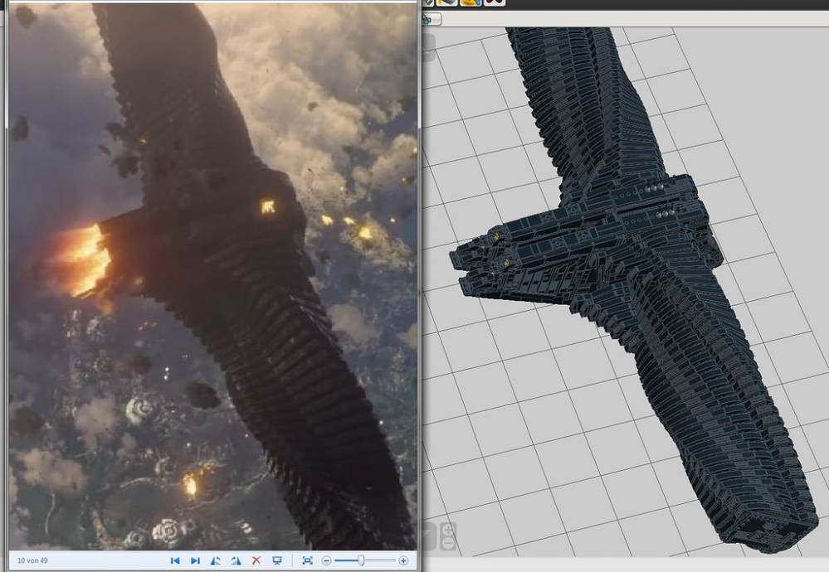Click the yellow-and-black toolbar icon at top
Image resolution: width=829 pixels, height=572 pixels.
coord(446,2)
